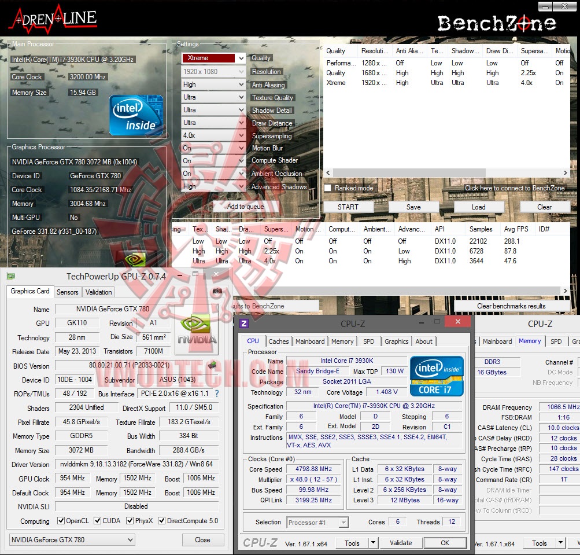Click the Clear button in Adrenaline
Image resolution: width=580 pixels, height=555 pixels.
point(545,207)
